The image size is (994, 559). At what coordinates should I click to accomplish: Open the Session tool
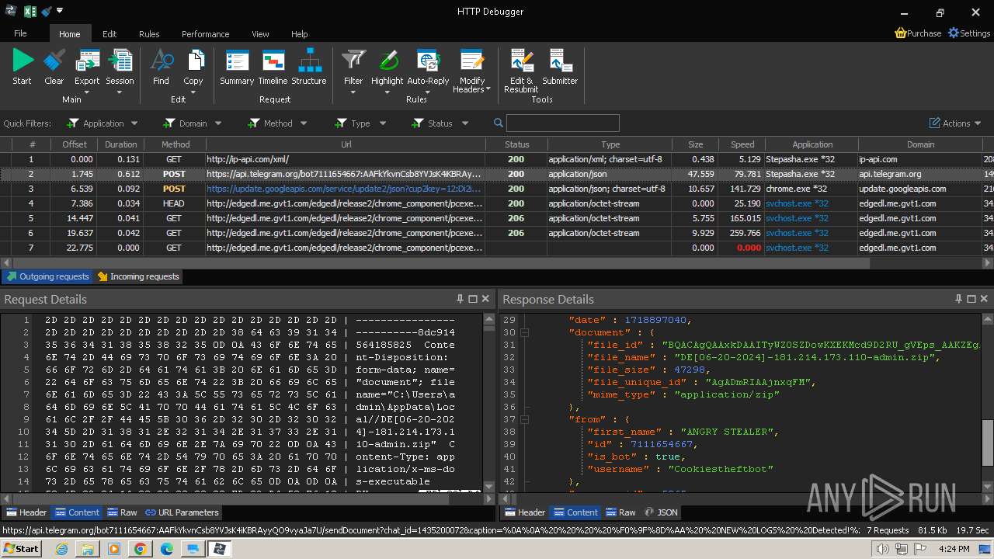pos(120,70)
